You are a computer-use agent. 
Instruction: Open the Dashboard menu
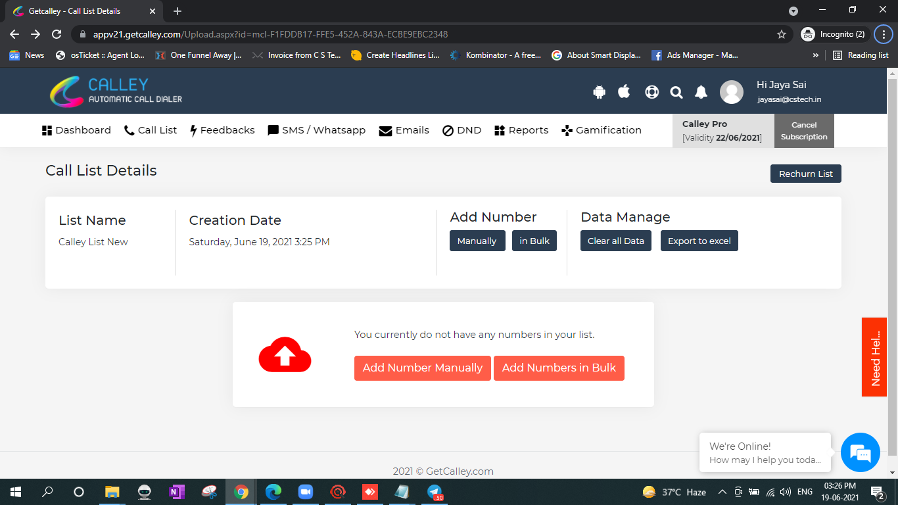(76, 130)
